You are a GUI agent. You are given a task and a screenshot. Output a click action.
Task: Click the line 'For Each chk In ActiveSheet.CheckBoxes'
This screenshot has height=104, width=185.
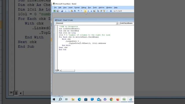coord(79,37)
